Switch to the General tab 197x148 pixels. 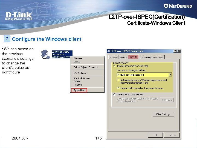pyautogui.click(x=114, y=57)
